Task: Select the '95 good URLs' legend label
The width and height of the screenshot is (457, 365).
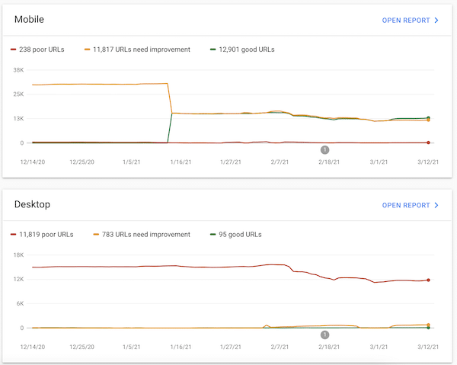Action: pos(240,235)
